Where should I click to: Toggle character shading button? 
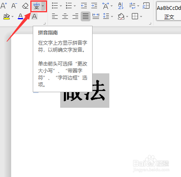34,16
